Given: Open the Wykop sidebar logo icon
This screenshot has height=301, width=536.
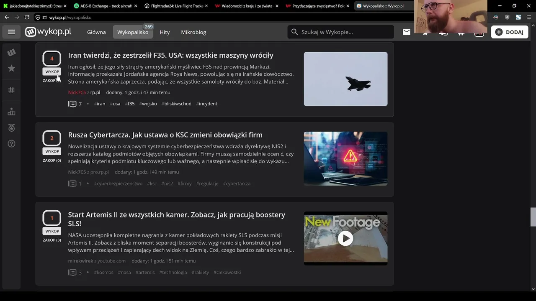Looking at the screenshot, I should click(x=11, y=52).
